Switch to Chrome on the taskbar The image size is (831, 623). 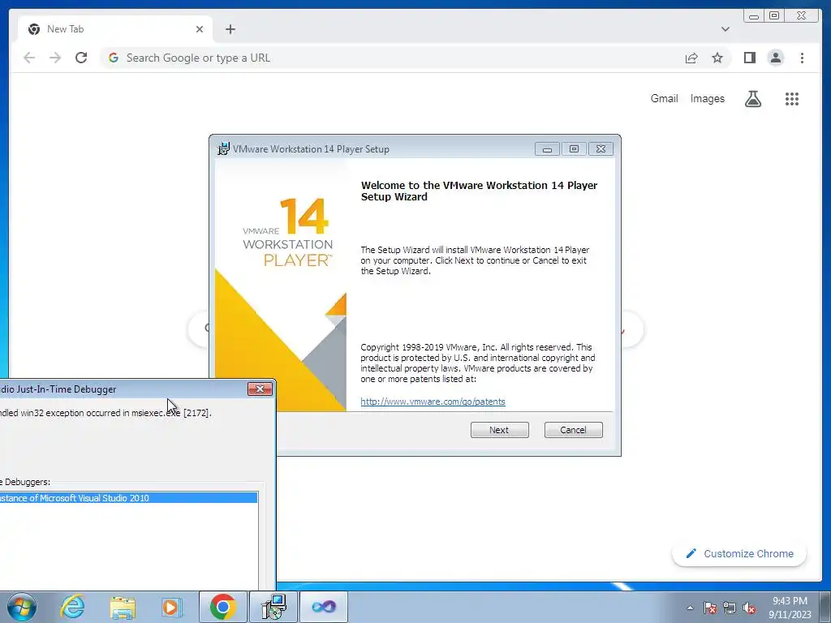[x=222, y=607]
